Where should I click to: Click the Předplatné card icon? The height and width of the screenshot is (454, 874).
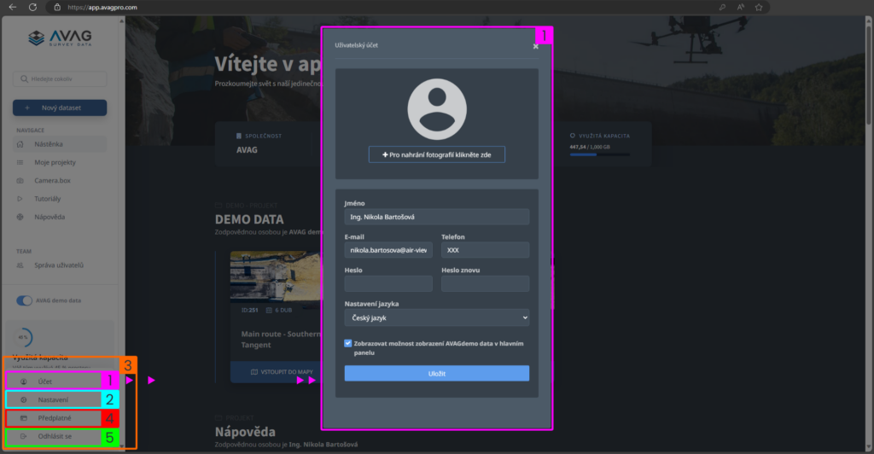(24, 418)
